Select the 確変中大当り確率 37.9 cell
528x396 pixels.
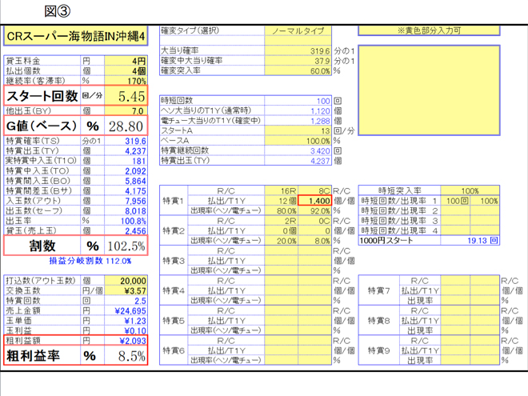click(x=298, y=60)
